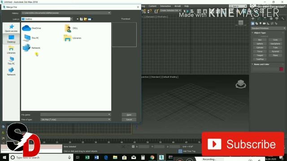Screen dimensions: 287x161
Task: Open the Arnold menu
Action: coord(178,6)
